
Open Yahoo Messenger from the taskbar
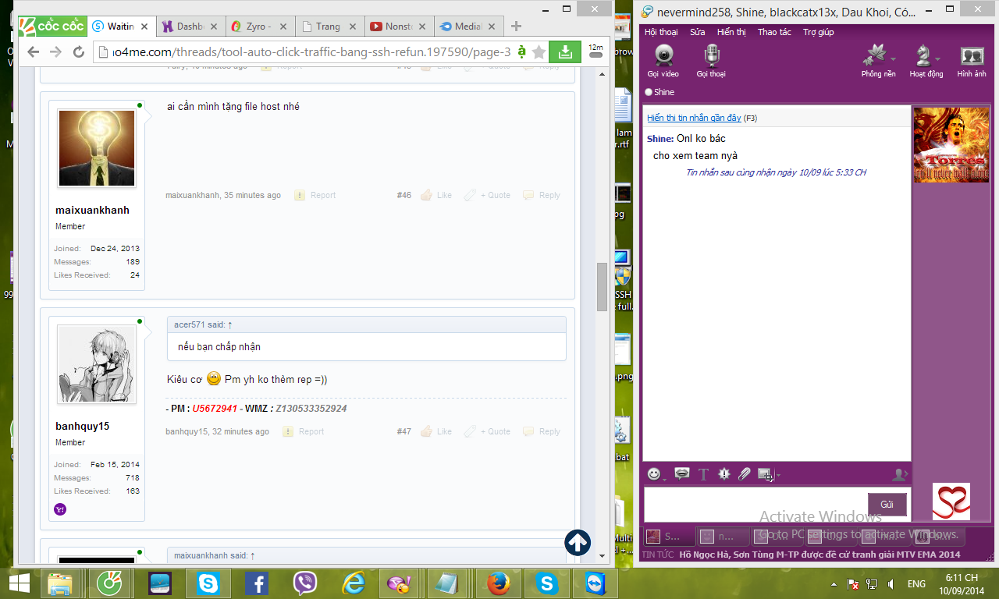400,583
